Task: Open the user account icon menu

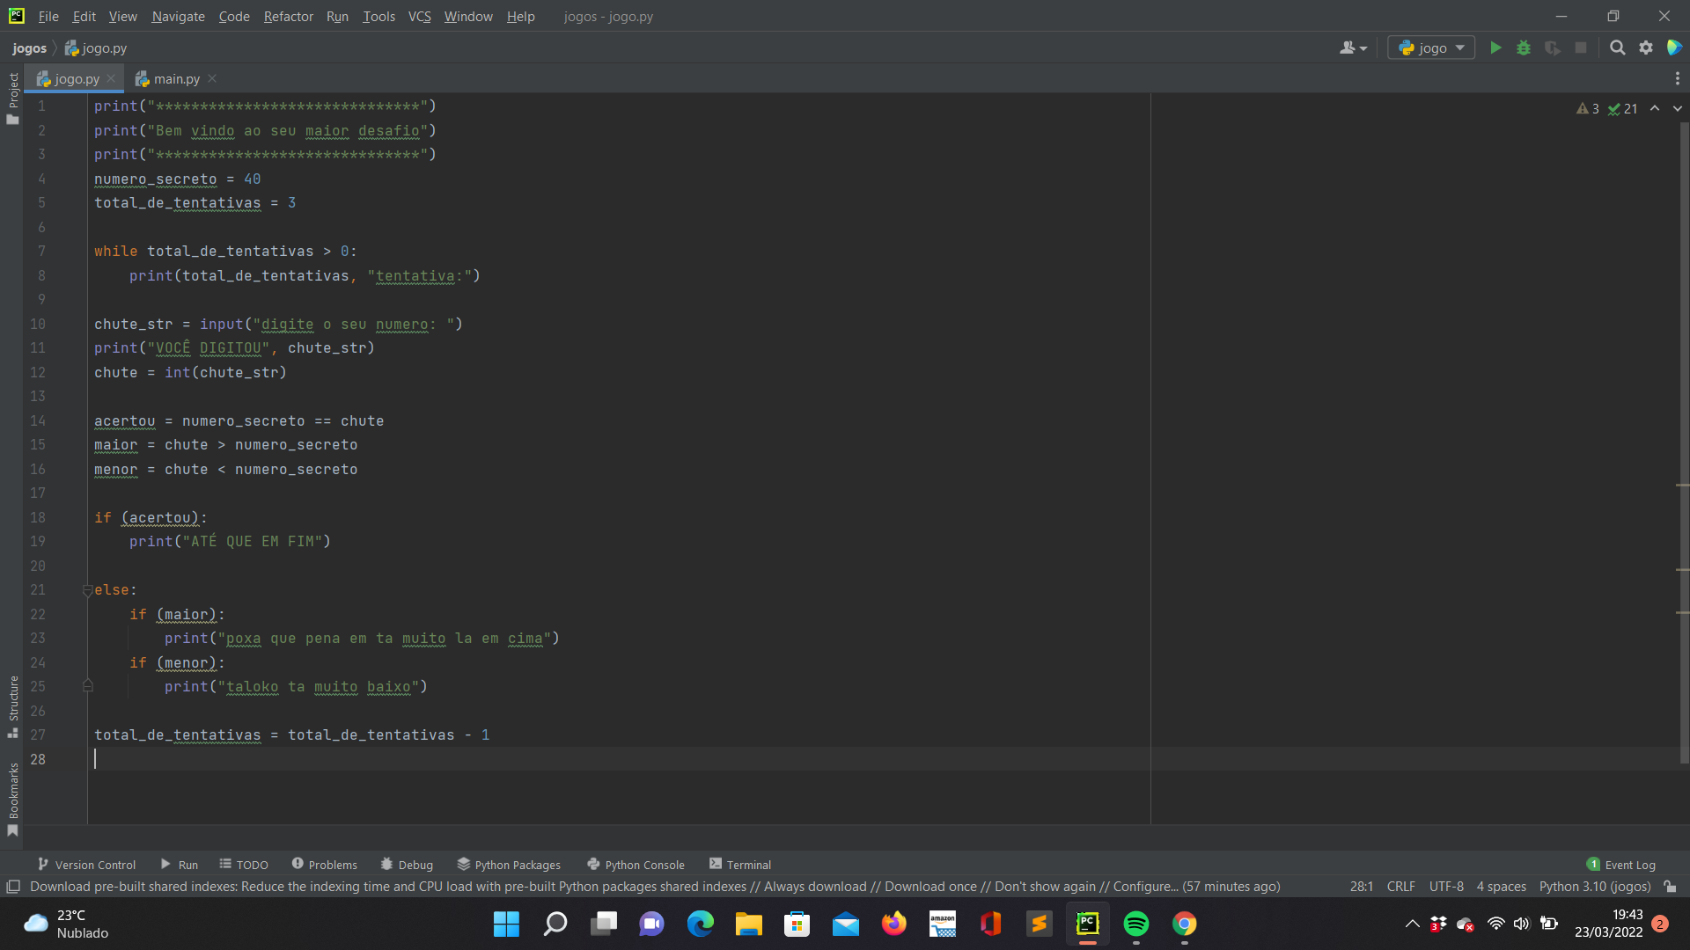Action: click(x=1353, y=48)
